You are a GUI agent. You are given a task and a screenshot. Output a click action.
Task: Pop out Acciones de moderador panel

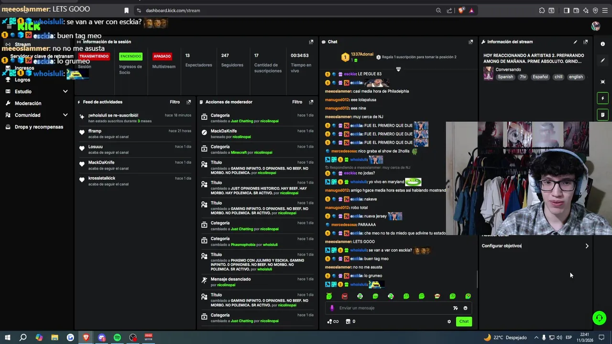click(311, 102)
